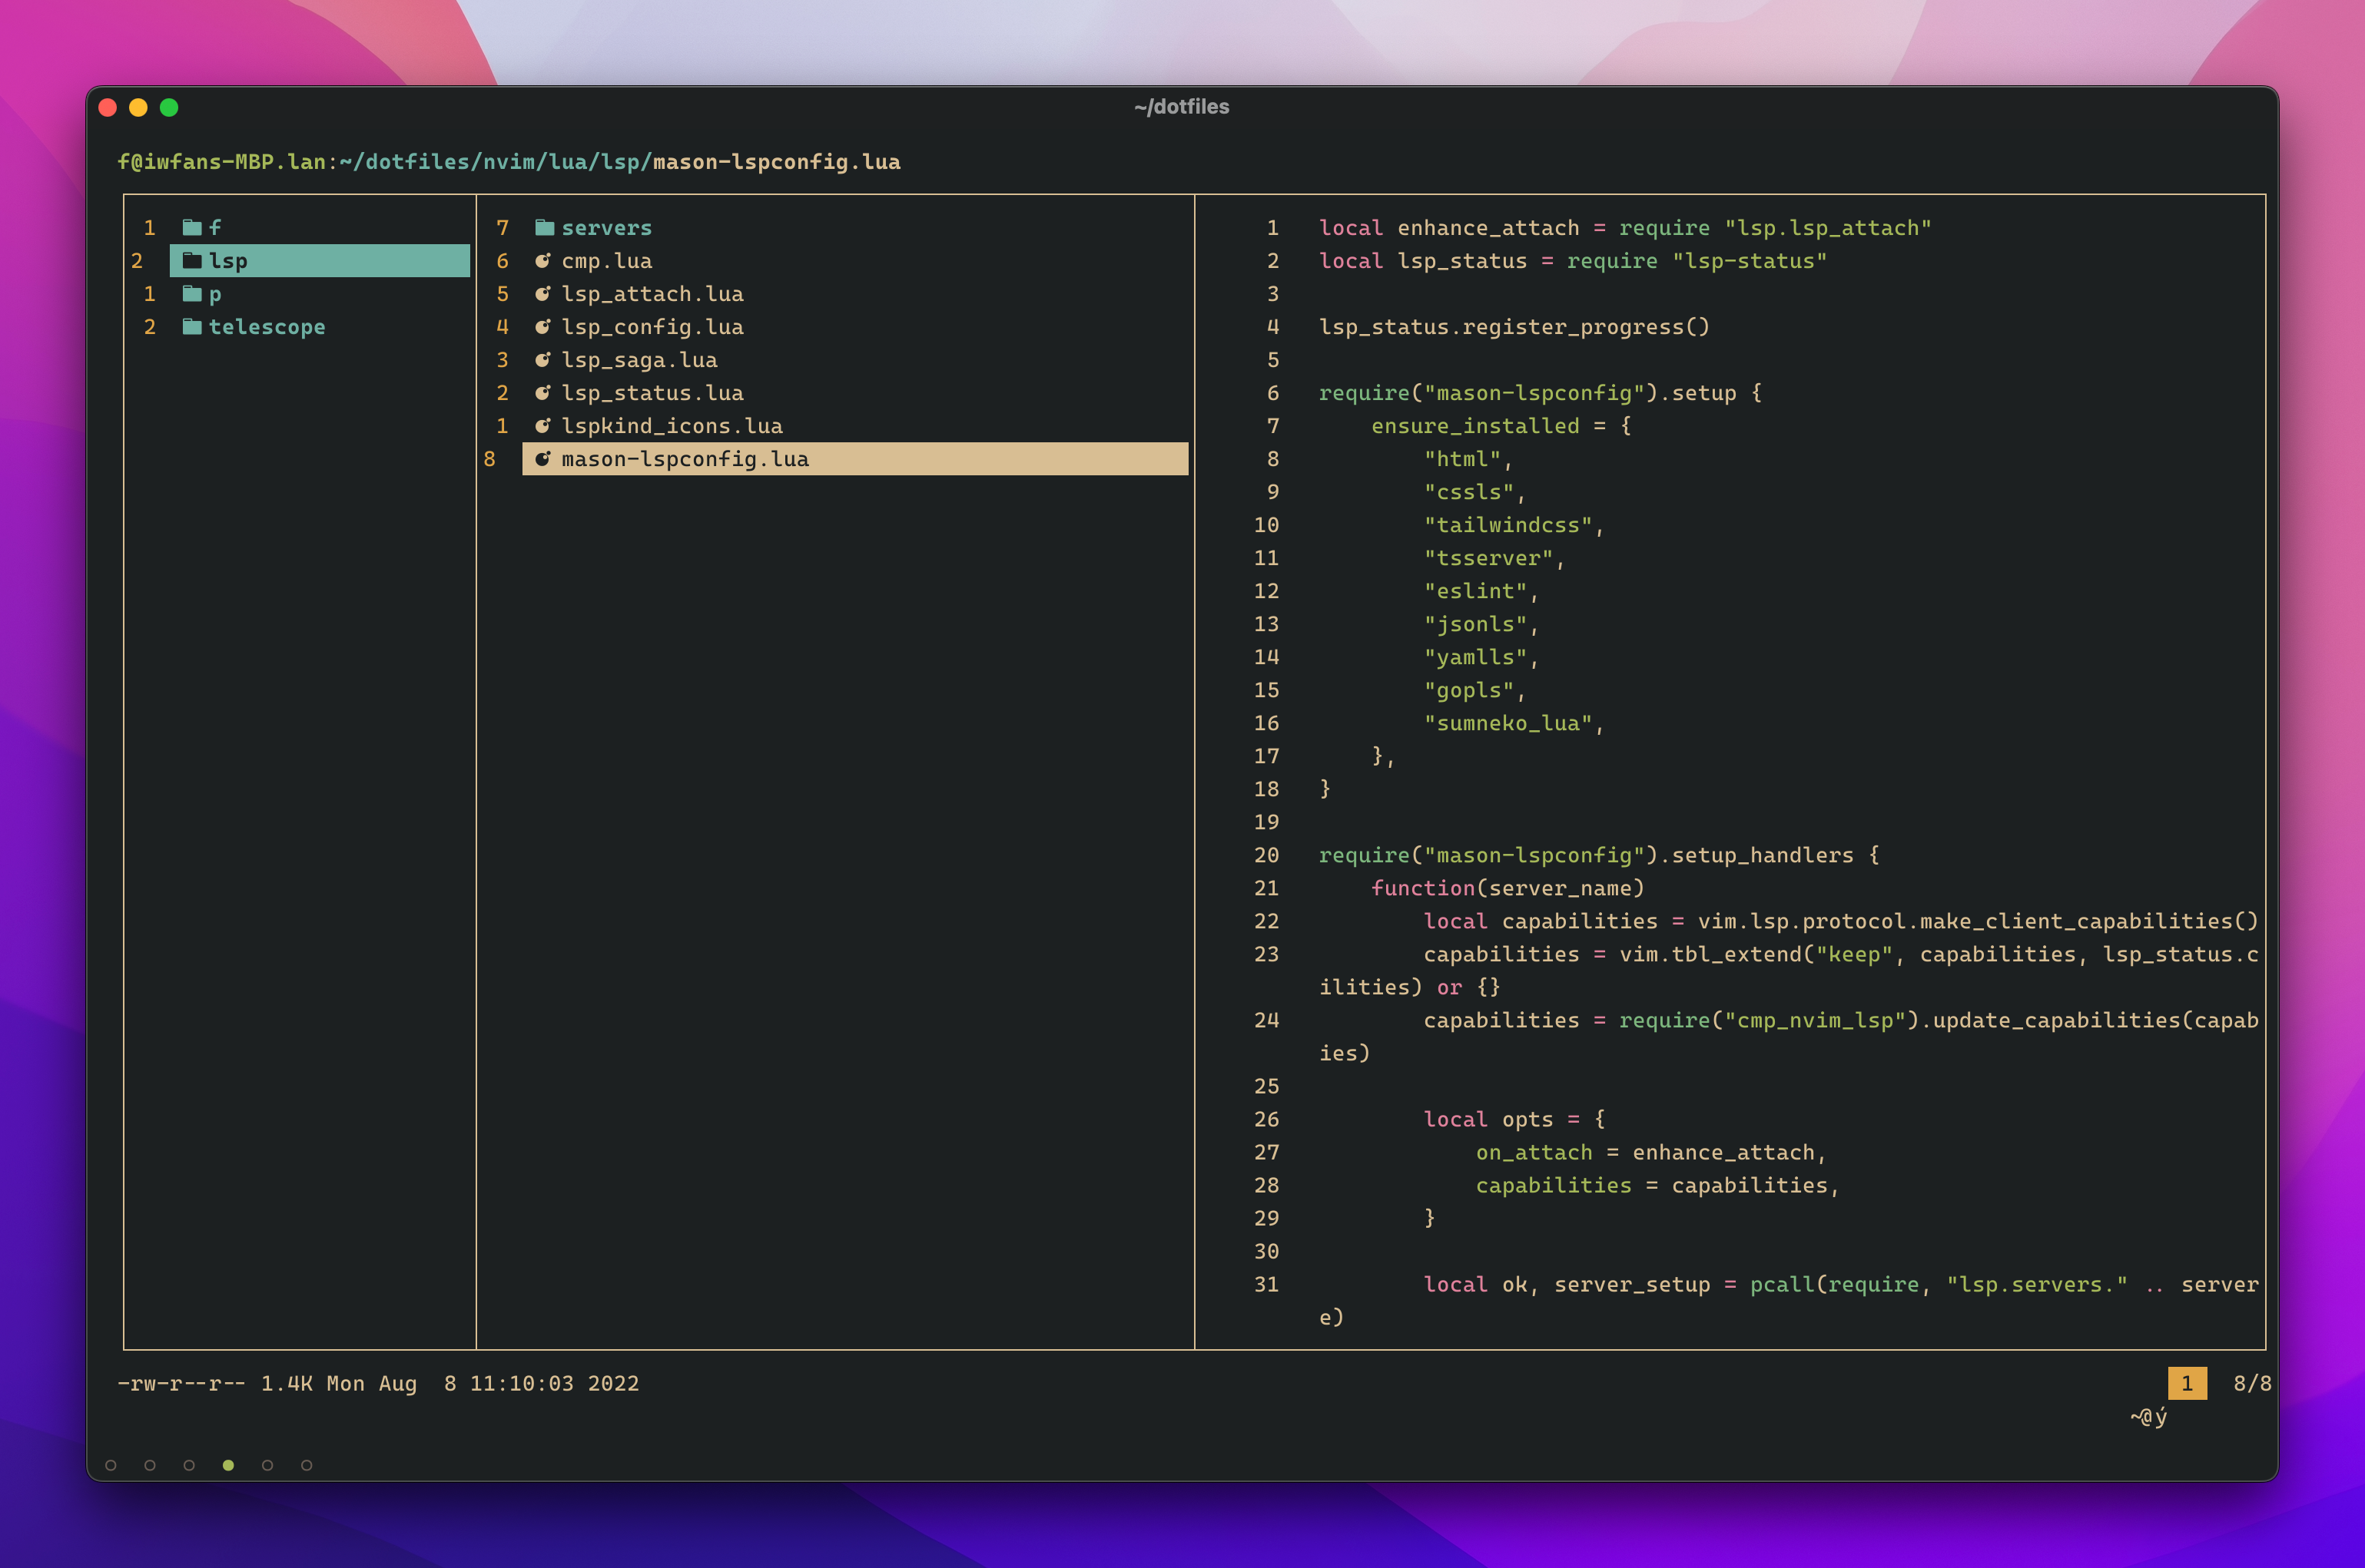Click the orange selection count badge
This screenshot has width=2365, height=1568.
[2187, 1383]
